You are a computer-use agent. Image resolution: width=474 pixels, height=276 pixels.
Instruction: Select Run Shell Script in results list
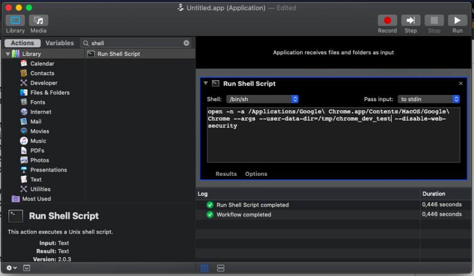pyautogui.click(x=140, y=54)
